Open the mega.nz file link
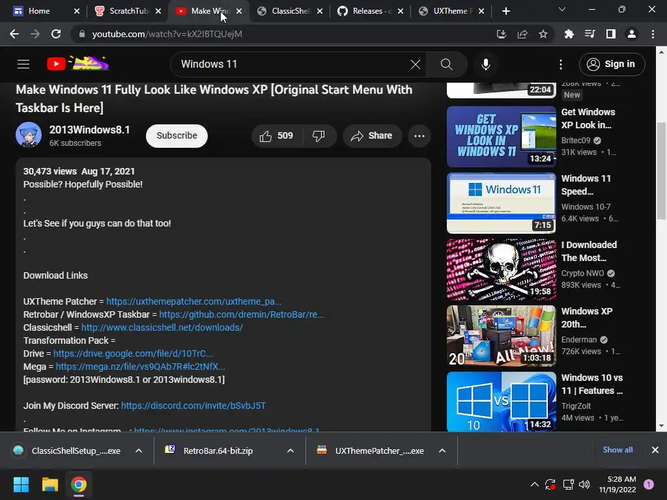 click(141, 367)
